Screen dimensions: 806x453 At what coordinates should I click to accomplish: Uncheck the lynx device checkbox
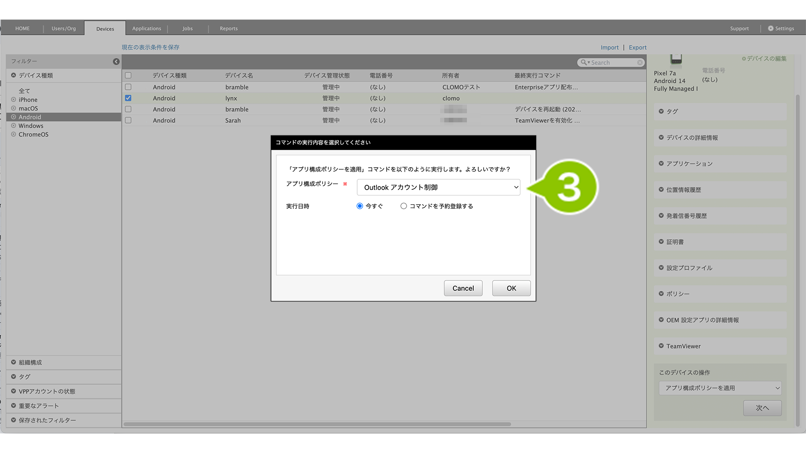click(128, 98)
